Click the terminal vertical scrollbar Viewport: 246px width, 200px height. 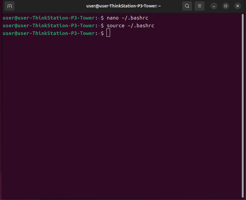pyautogui.click(x=243, y=106)
